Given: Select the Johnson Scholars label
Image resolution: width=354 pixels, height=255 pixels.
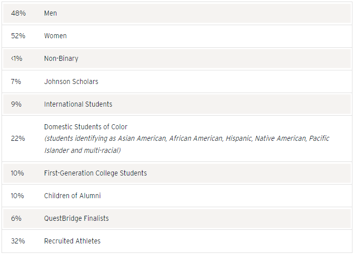Looking at the screenshot, I should 71,81.
